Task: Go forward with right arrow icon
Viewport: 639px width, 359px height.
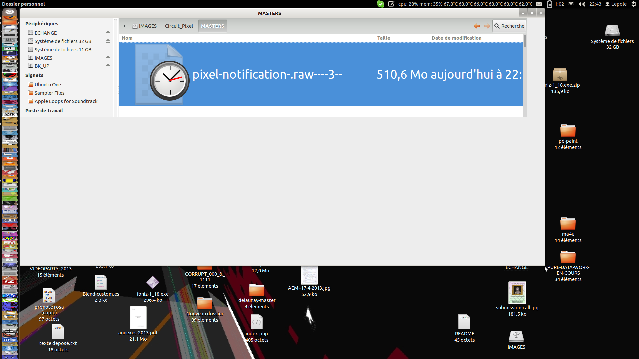Action: tap(487, 26)
